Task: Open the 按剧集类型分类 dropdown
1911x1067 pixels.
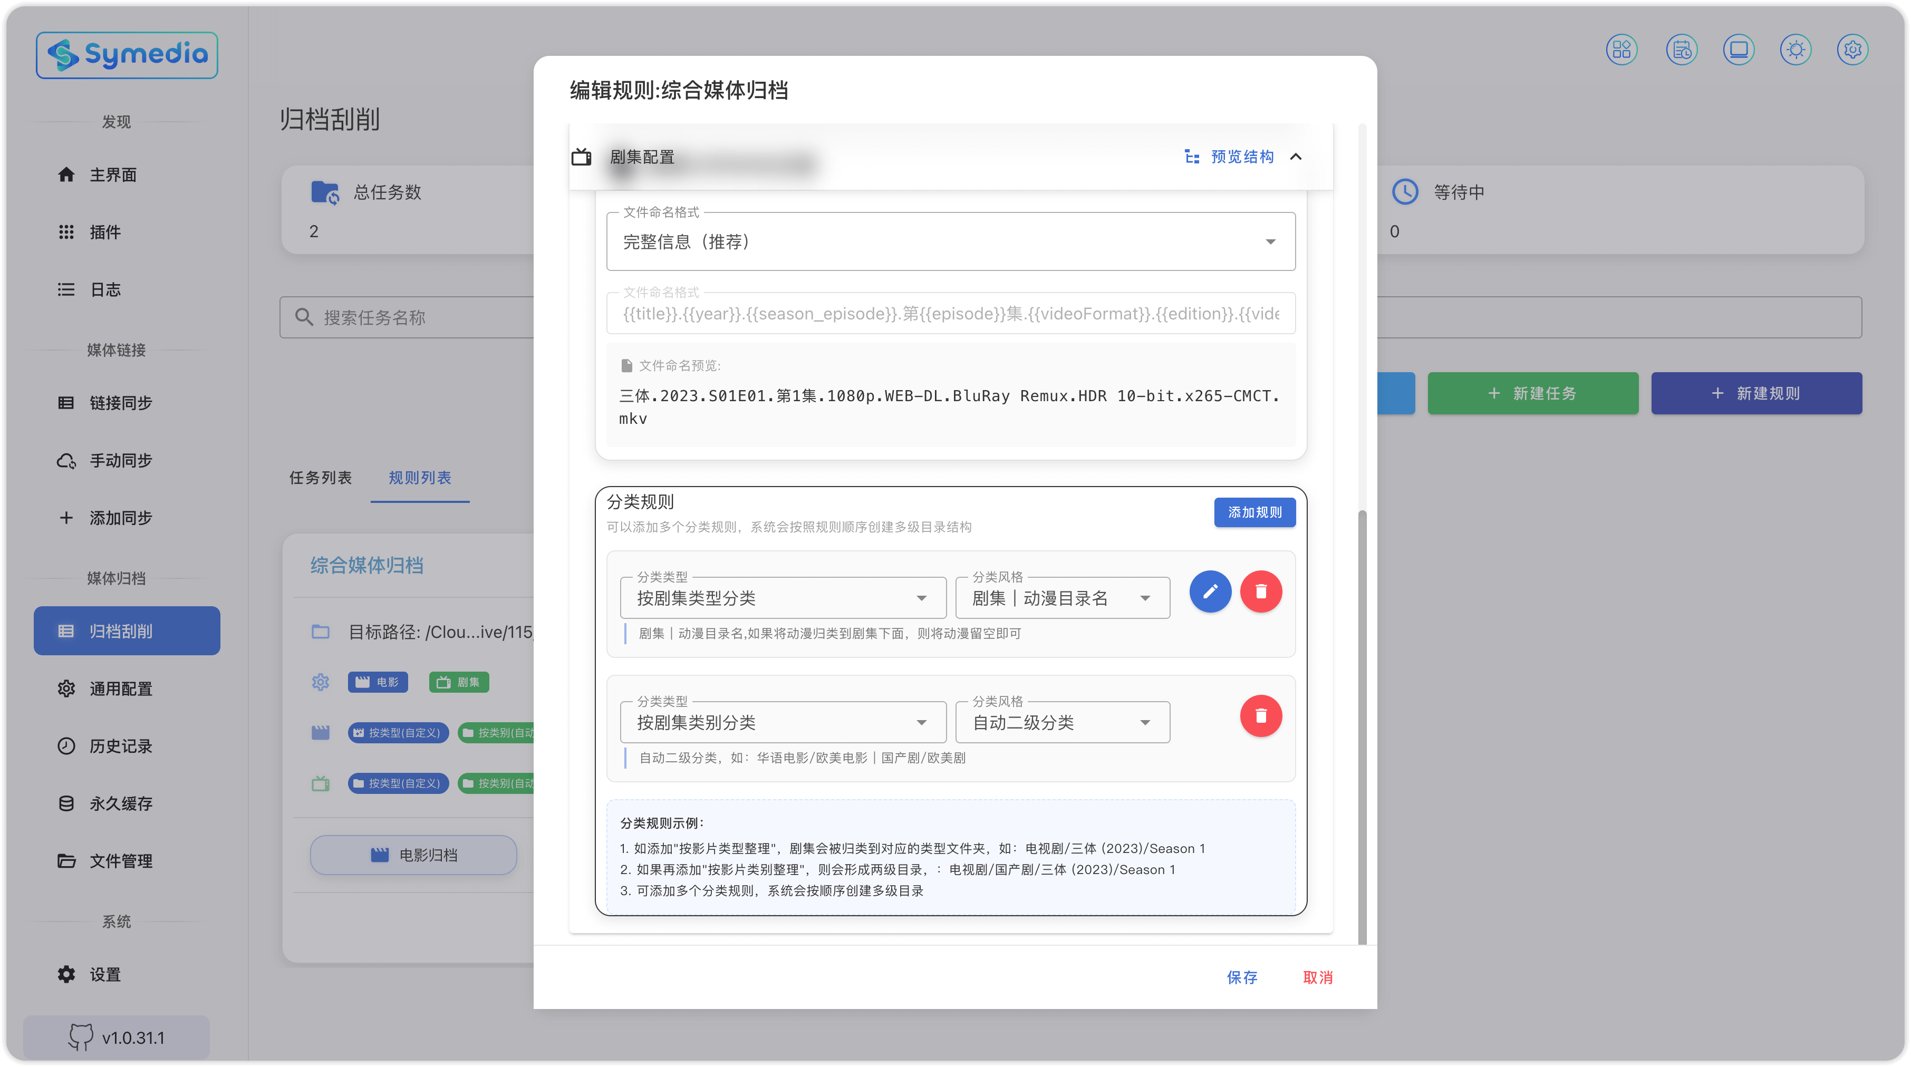Action: point(783,598)
